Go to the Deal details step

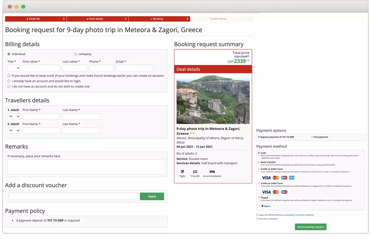point(97,19)
